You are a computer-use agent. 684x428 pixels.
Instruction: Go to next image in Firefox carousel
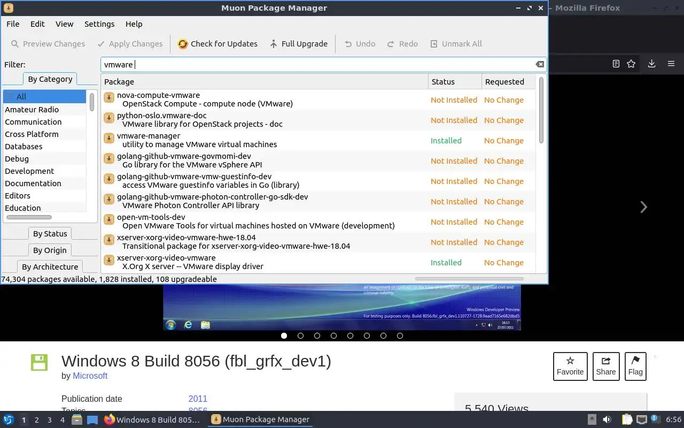643,207
